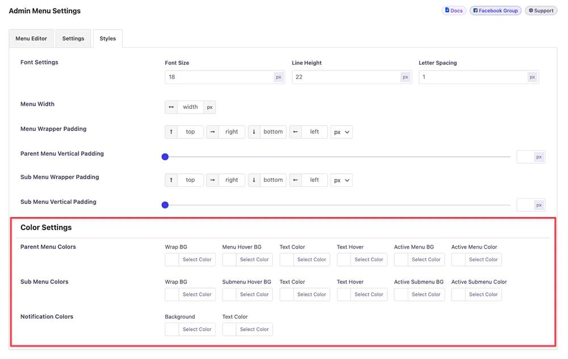Open the Sub Menu Wrapper Padding px unit dropdown
The width and height of the screenshot is (568, 359).
pyautogui.click(x=341, y=180)
